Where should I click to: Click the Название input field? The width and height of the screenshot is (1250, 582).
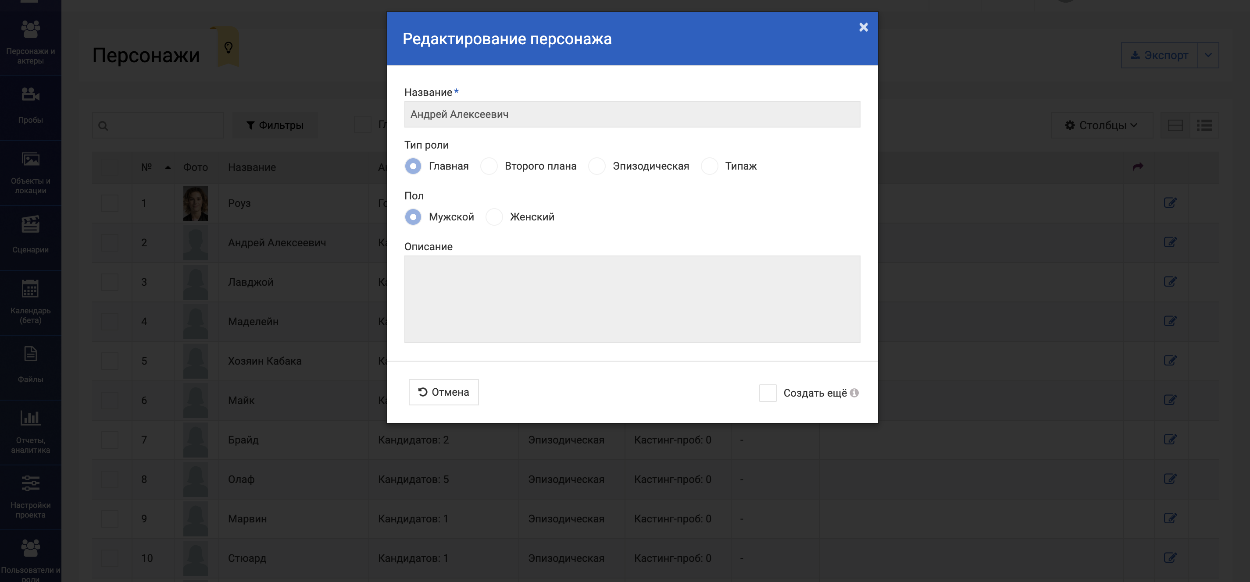(632, 114)
